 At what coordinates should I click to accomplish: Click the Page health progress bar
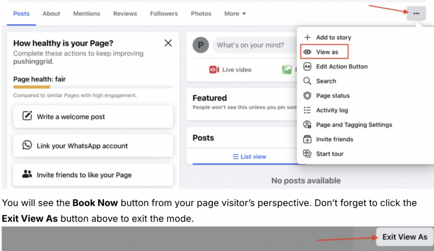tap(93, 87)
